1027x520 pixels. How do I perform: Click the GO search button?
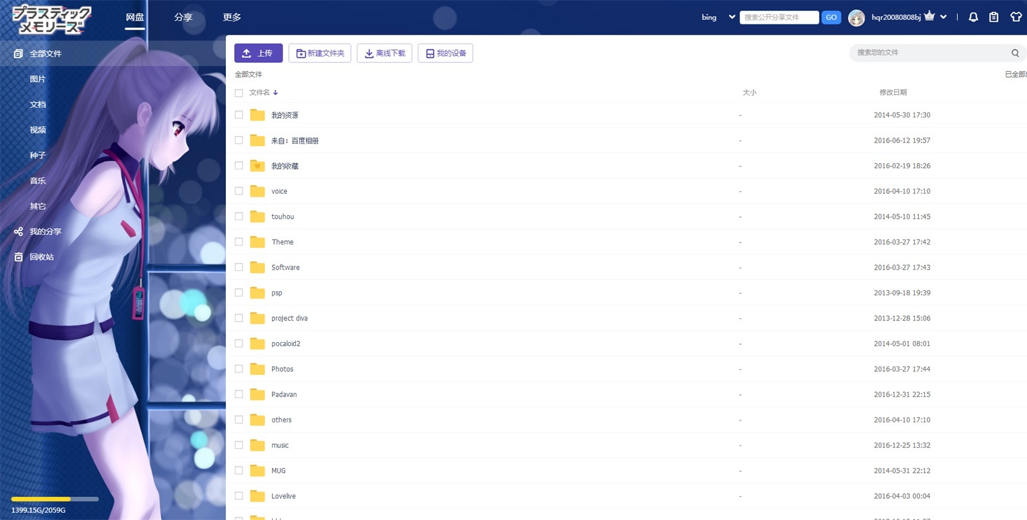[x=831, y=17]
